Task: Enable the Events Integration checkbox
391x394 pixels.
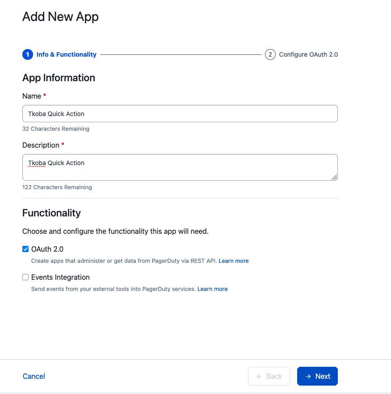Action: [x=25, y=277]
